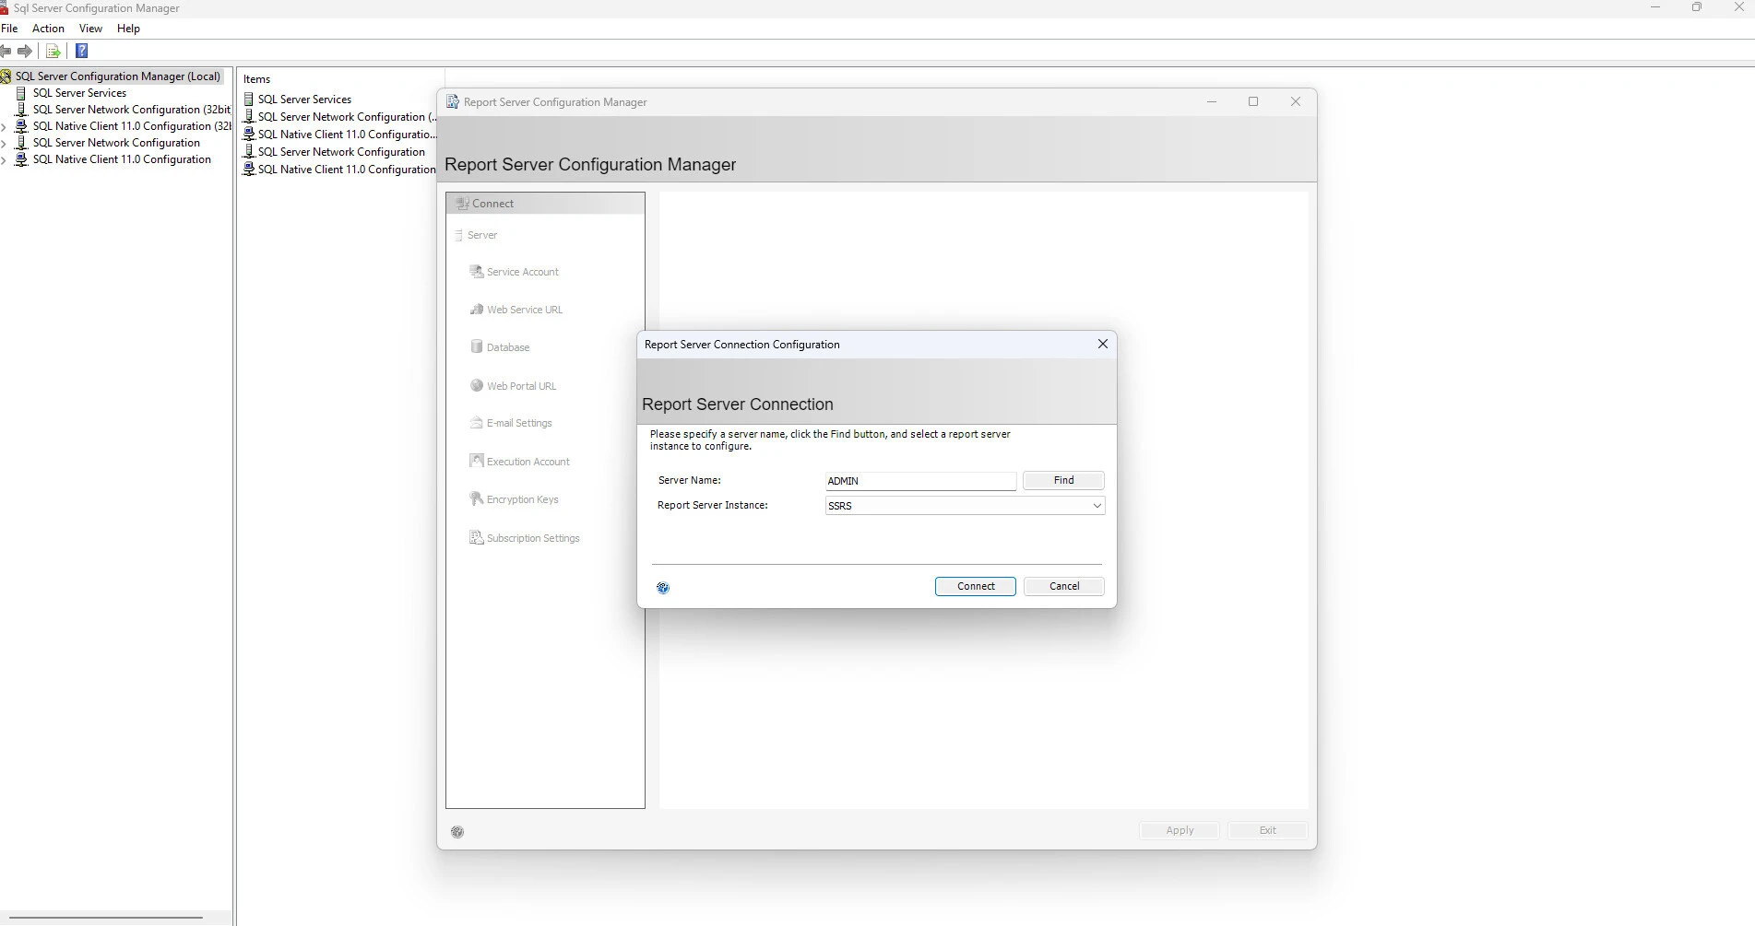Image resolution: width=1755 pixels, height=926 pixels.
Task: Select SQL Server Services in Items list
Action: pos(304,100)
